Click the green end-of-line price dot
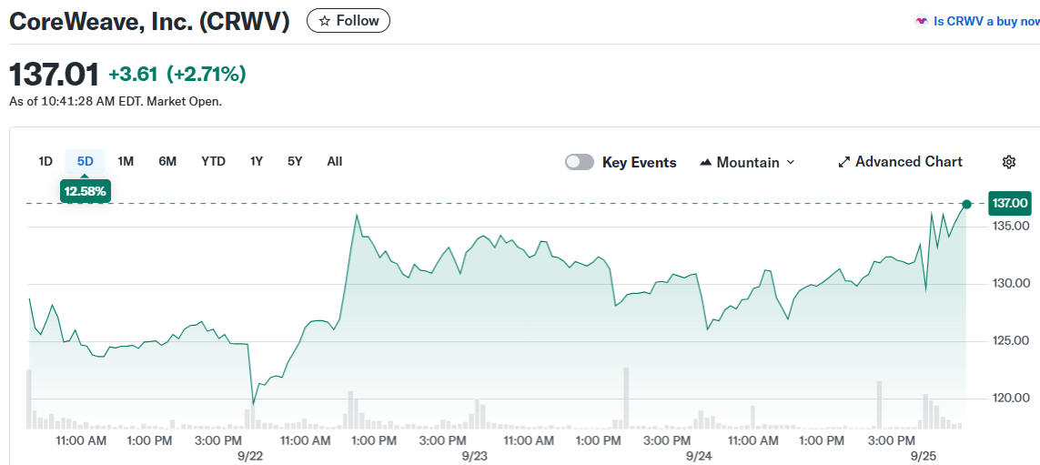This screenshot has width=1040, height=465. pyautogui.click(x=966, y=205)
